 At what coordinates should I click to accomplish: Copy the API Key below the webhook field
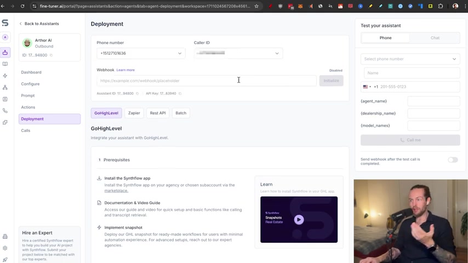click(x=180, y=94)
